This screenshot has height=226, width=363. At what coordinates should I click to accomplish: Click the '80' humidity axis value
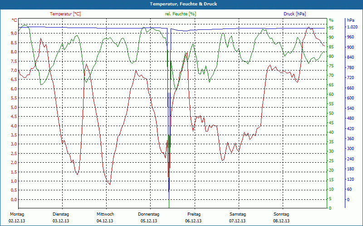click(x=331, y=56)
